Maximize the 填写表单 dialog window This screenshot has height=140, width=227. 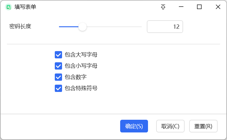pos(199,7)
